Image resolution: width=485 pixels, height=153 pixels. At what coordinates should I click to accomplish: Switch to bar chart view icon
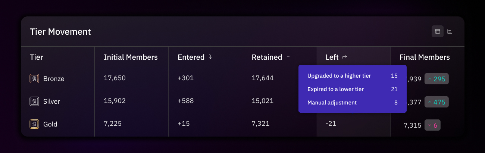click(450, 31)
